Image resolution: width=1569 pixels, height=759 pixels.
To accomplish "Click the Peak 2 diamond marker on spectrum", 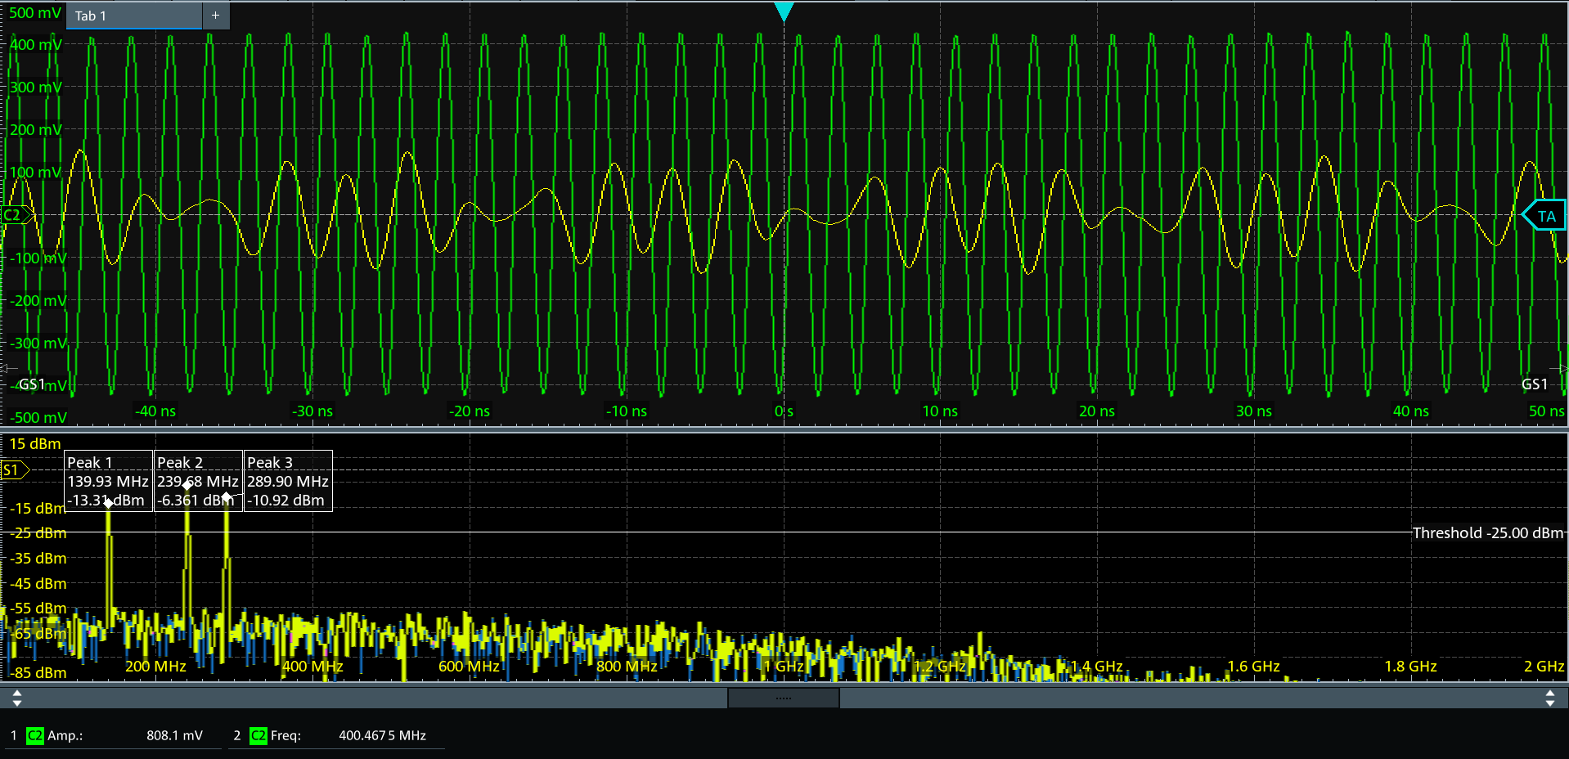I will click(x=187, y=485).
